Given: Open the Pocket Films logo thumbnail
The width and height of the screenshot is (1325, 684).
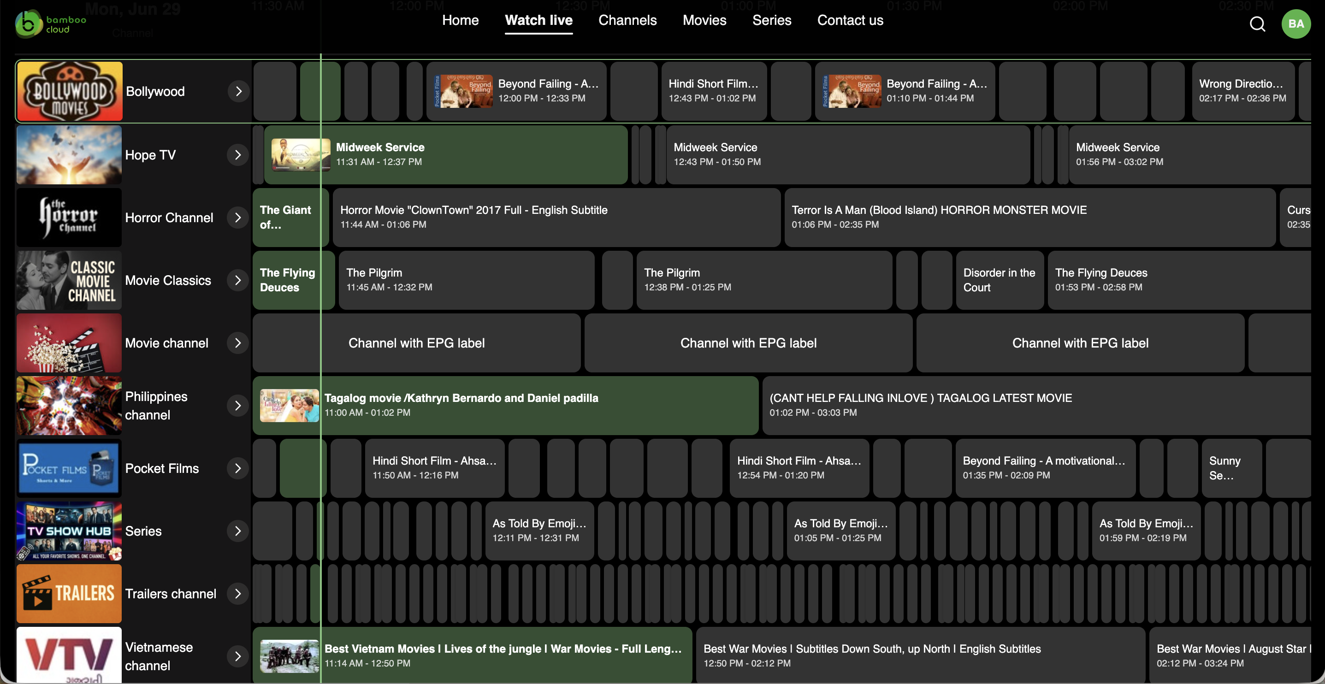Looking at the screenshot, I should point(69,468).
